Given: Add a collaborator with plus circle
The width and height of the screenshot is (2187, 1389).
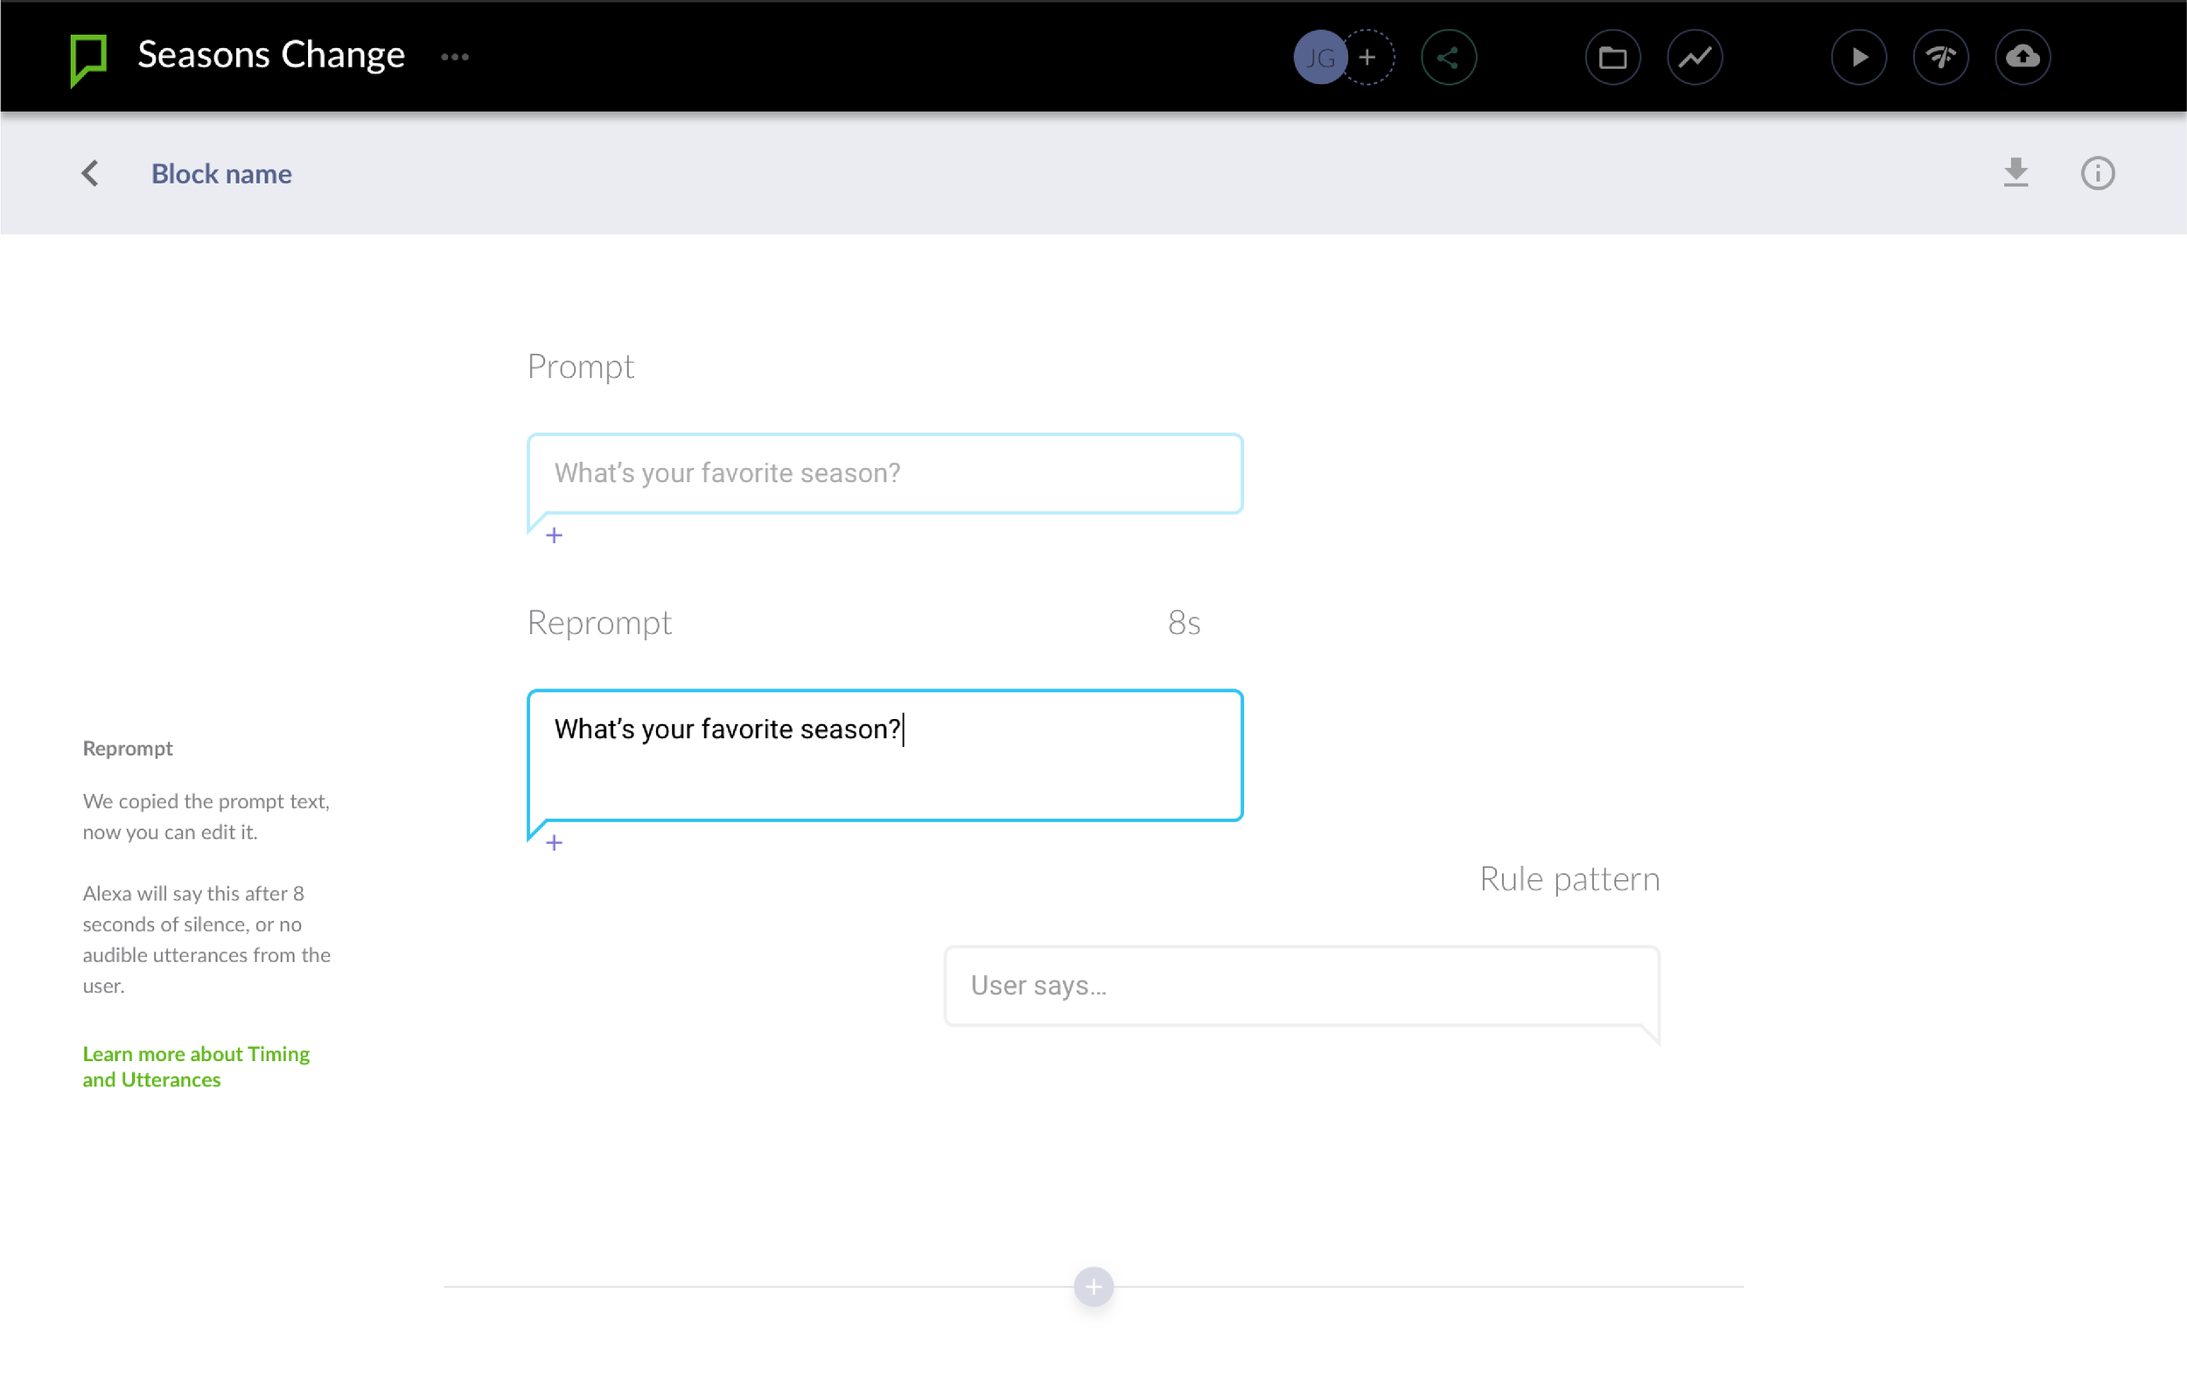Looking at the screenshot, I should pyautogui.click(x=1368, y=57).
